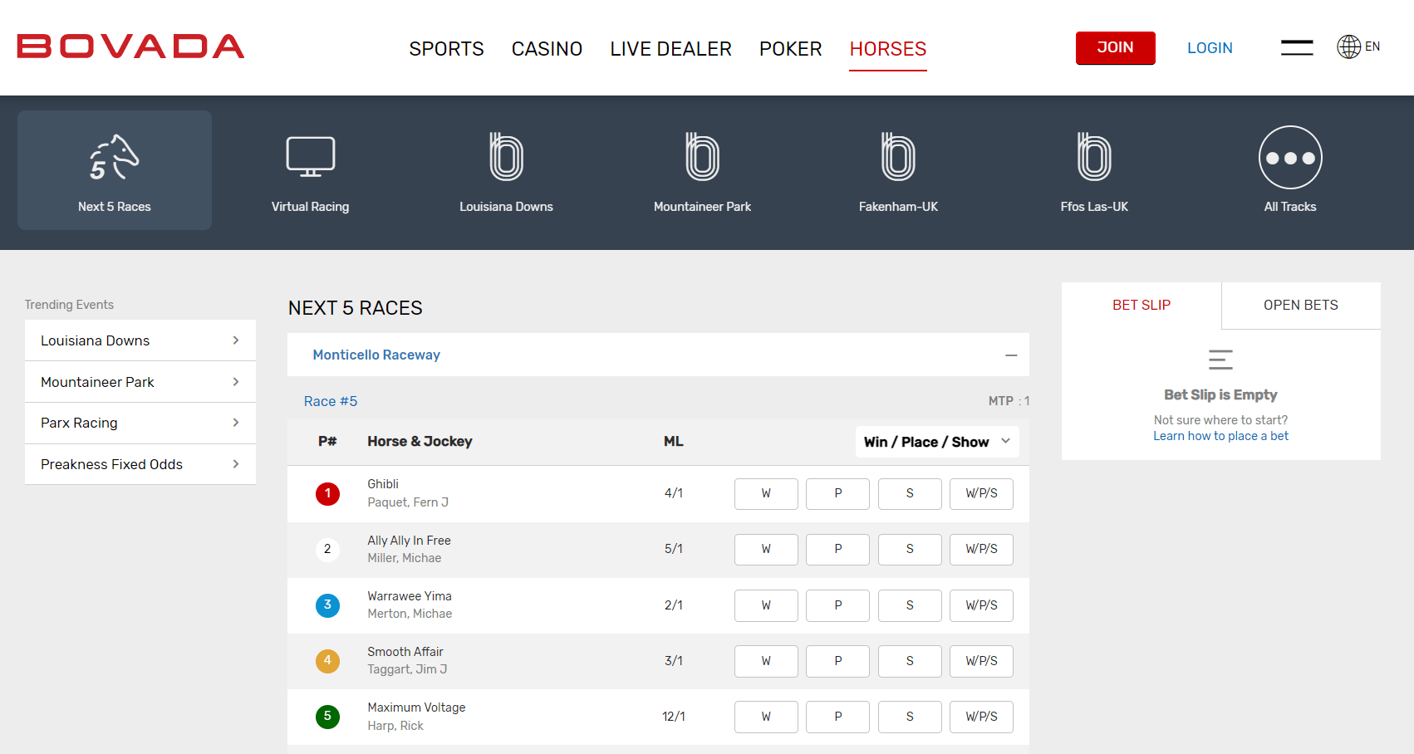Image resolution: width=1414 pixels, height=754 pixels.
Task: Click the Login link
Action: pos(1210,48)
